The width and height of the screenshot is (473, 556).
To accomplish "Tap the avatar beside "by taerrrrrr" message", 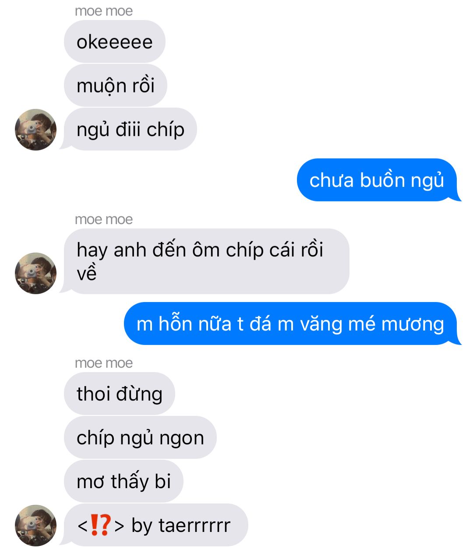I will tap(36, 525).
